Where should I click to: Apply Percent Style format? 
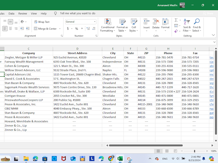click(x=77, y=29)
